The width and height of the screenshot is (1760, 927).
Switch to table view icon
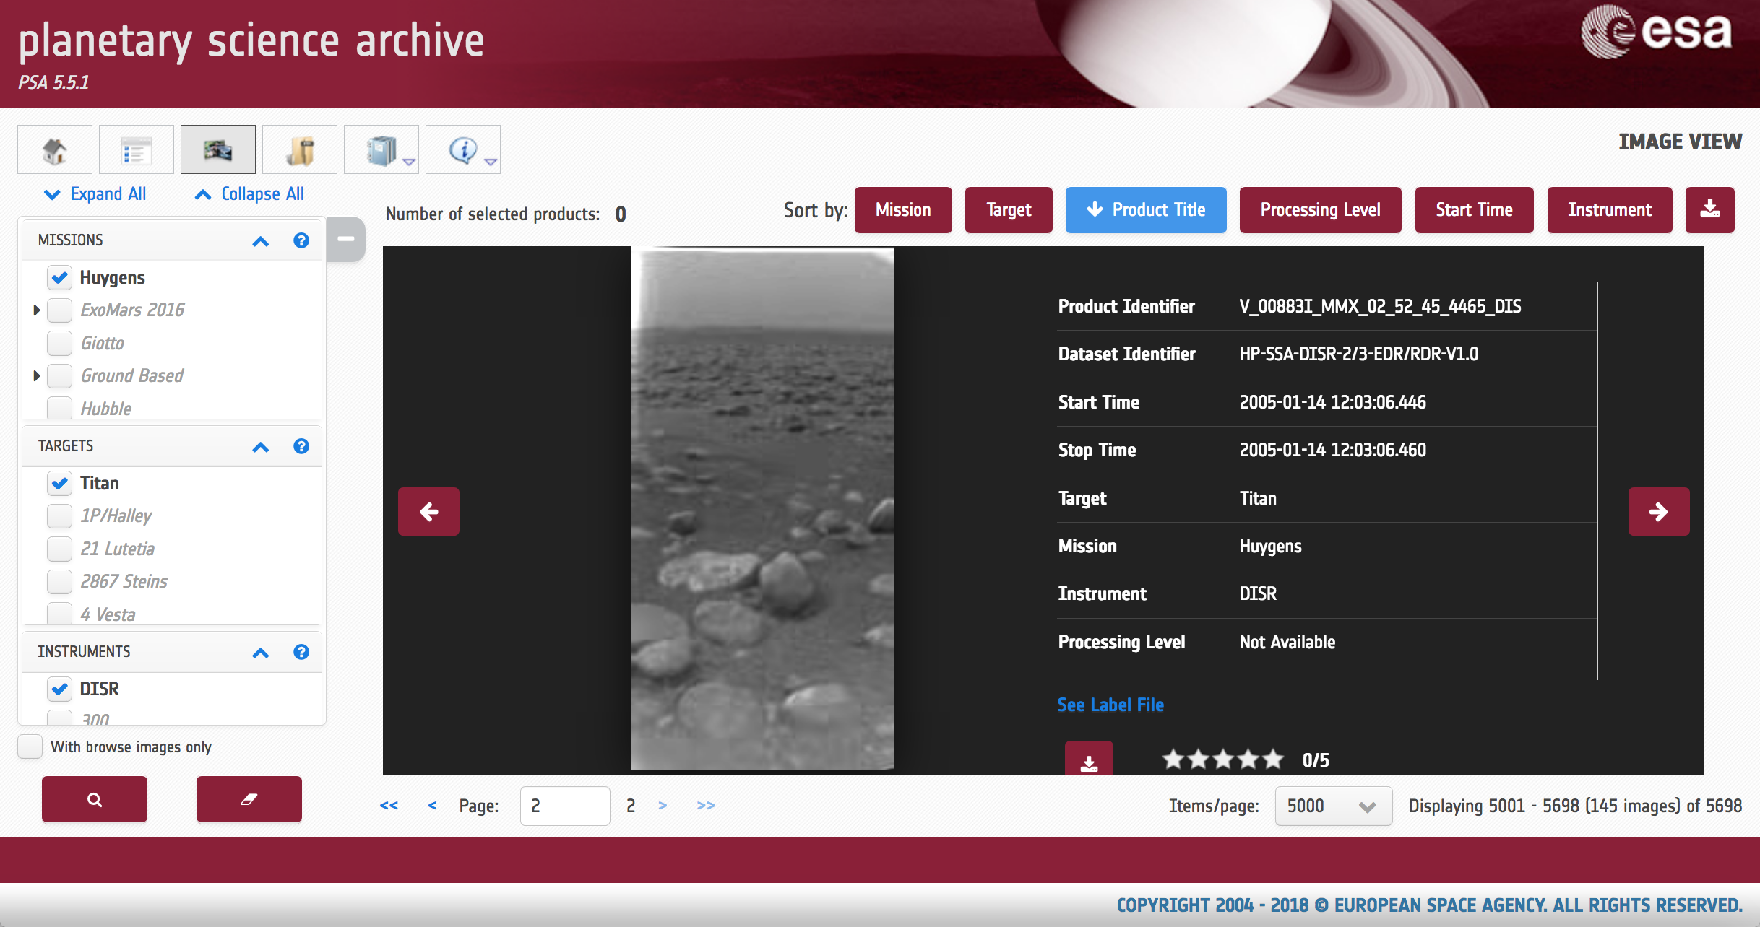(136, 150)
